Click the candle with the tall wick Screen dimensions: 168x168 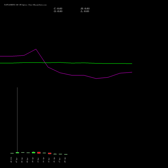click(17, 153)
